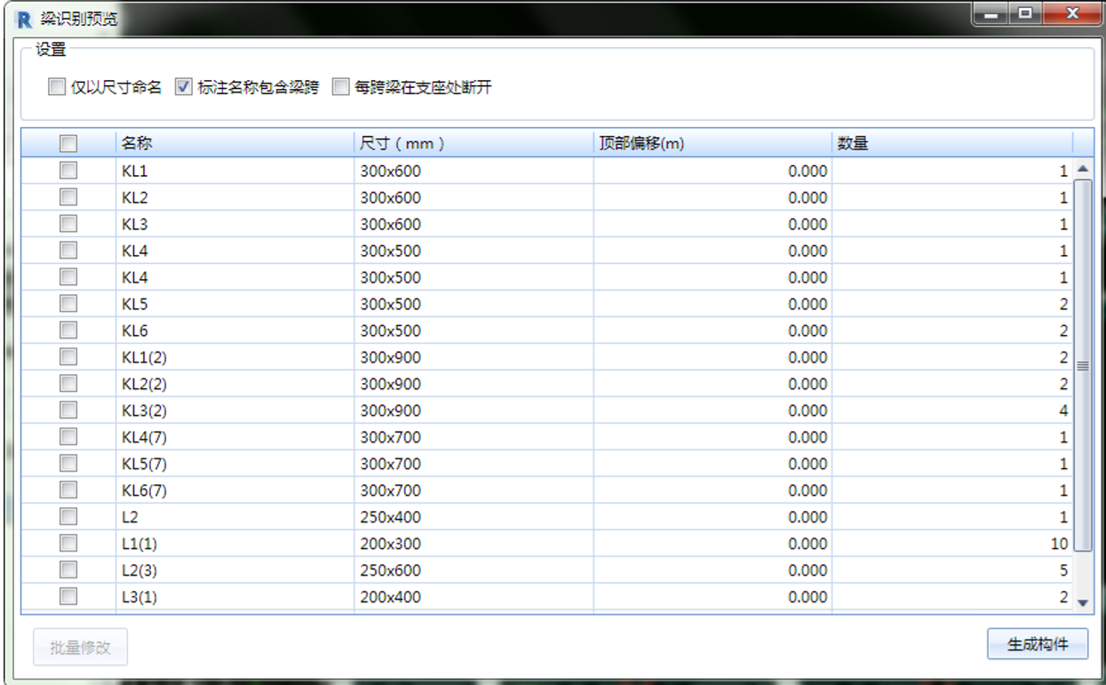Check the KL6(7) row checkbox
The height and width of the screenshot is (685, 1106).
point(68,490)
